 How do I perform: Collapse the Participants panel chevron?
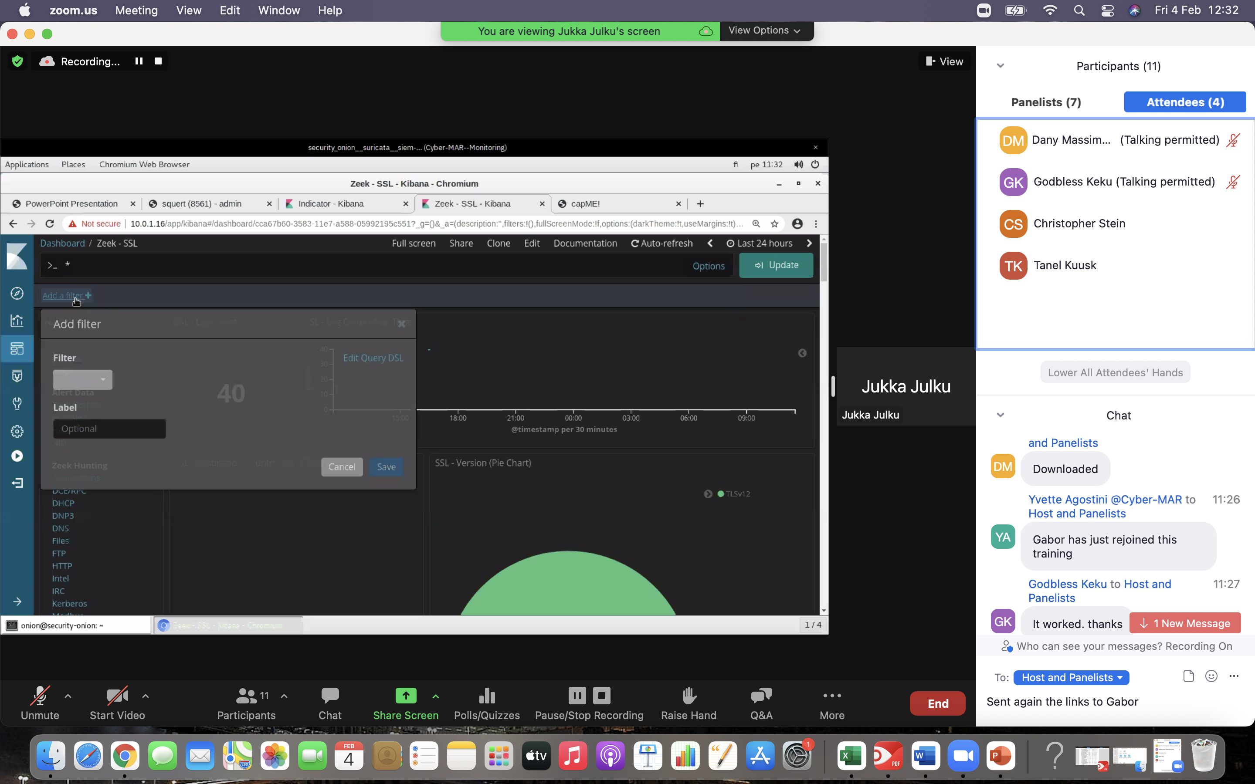pyautogui.click(x=1001, y=66)
